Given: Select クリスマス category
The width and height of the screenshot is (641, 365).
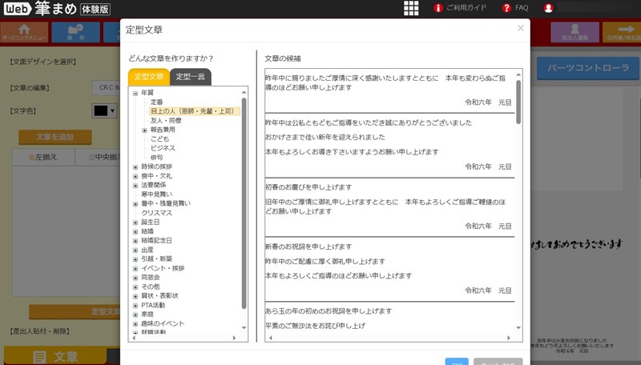Looking at the screenshot, I should (156, 213).
